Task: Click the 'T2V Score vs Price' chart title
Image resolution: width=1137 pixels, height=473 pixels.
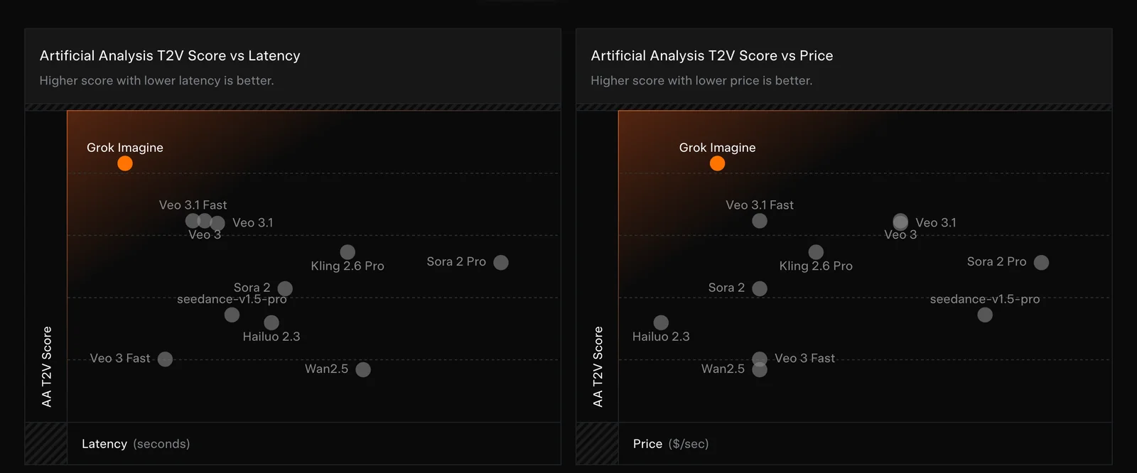Action: pos(711,55)
